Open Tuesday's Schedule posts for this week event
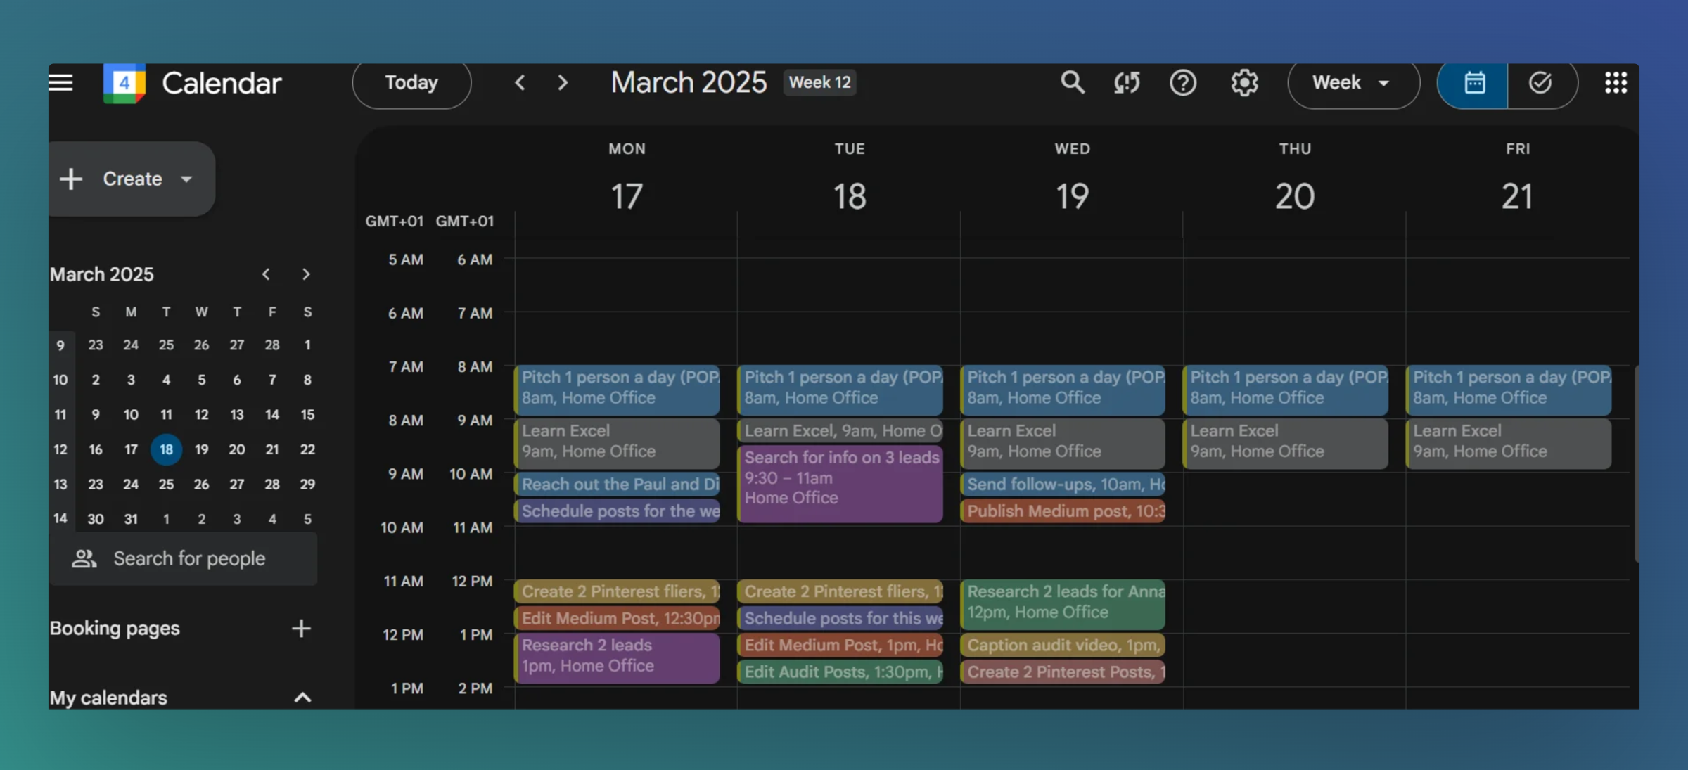Image resolution: width=1688 pixels, height=770 pixels. tap(840, 618)
